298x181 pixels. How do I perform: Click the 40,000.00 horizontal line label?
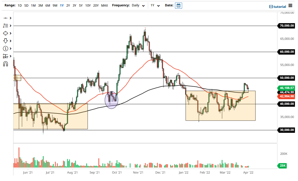287,104
